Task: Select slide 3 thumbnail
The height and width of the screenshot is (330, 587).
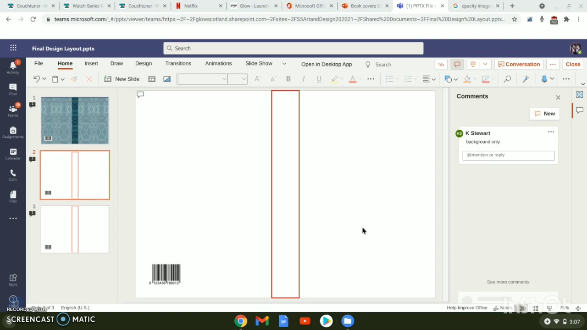Action: (x=75, y=229)
